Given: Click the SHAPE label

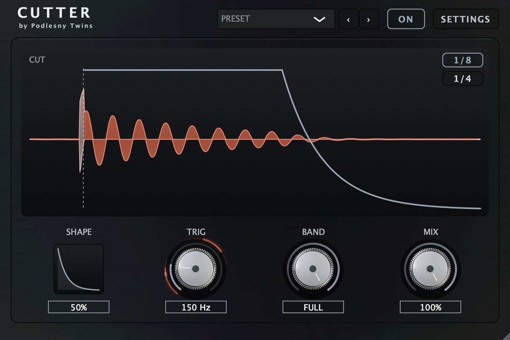Looking at the screenshot, I should (79, 232).
